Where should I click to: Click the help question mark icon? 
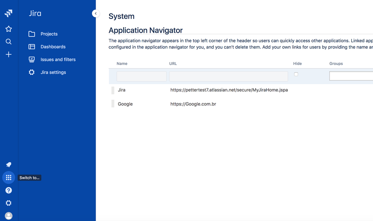point(8,190)
